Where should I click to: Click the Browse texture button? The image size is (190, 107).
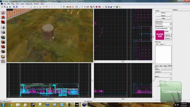click(x=168, y=35)
